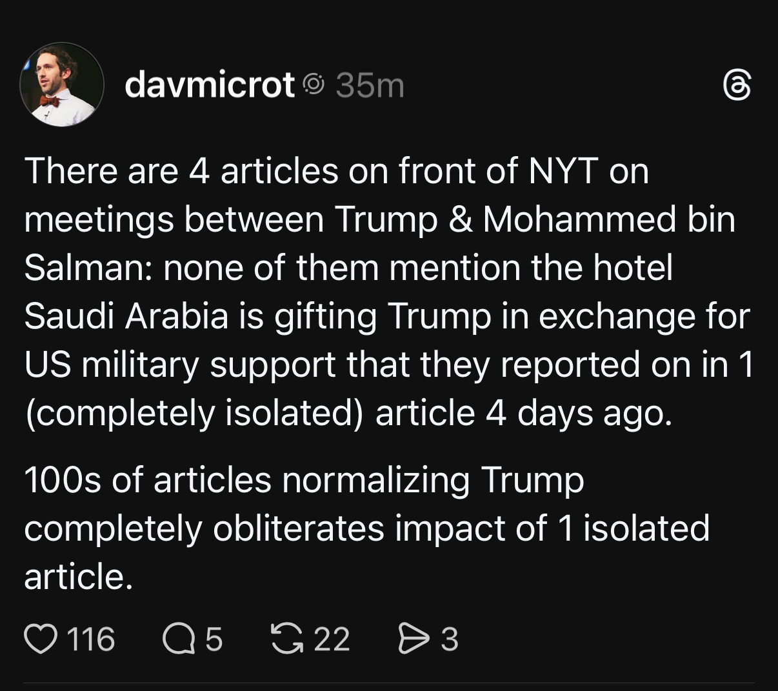Click the paragraph starting "100s of articles"
The width and height of the screenshot is (778, 691).
[366, 528]
